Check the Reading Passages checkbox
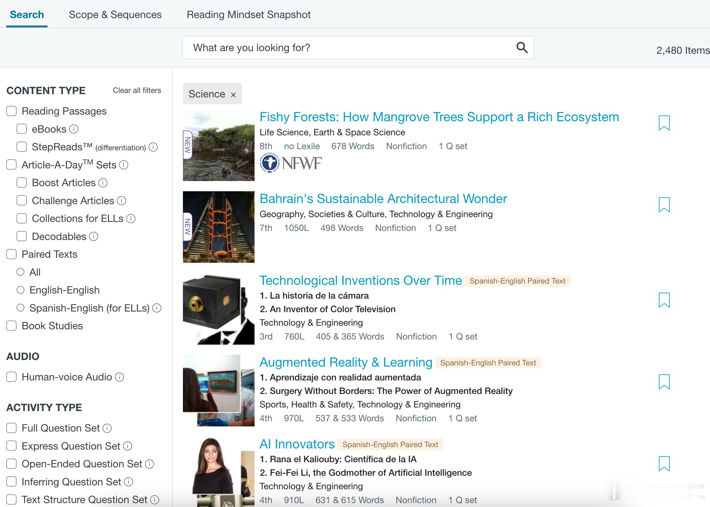This screenshot has width=710, height=507. (x=11, y=111)
